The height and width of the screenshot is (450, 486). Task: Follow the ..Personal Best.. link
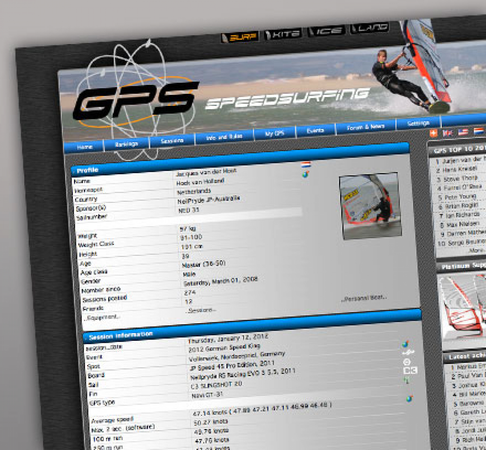pos(364,298)
